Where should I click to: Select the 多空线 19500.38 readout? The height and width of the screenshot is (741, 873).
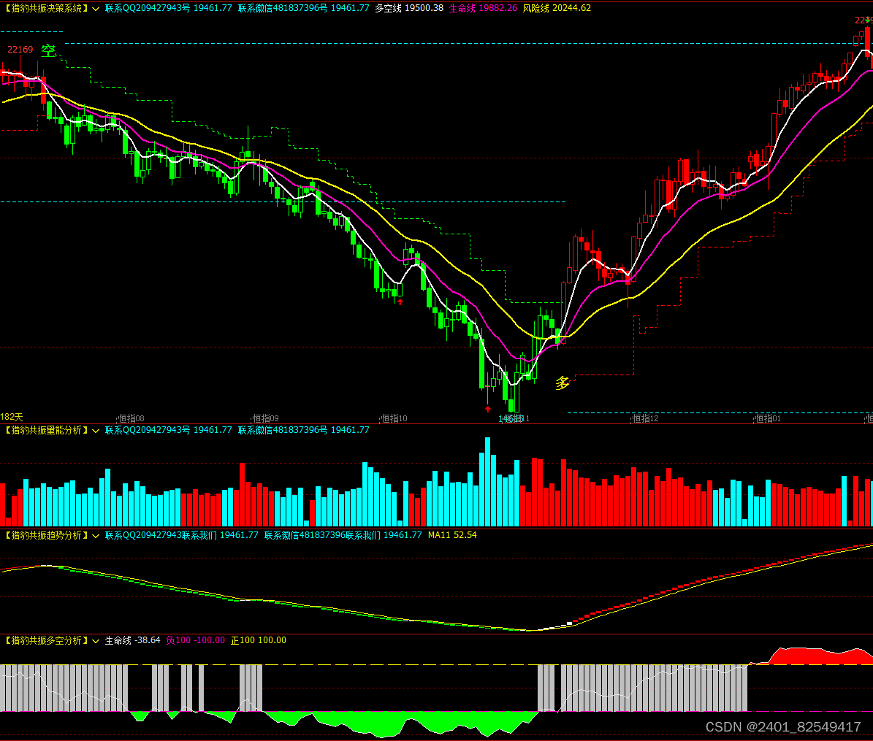(x=409, y=8)
